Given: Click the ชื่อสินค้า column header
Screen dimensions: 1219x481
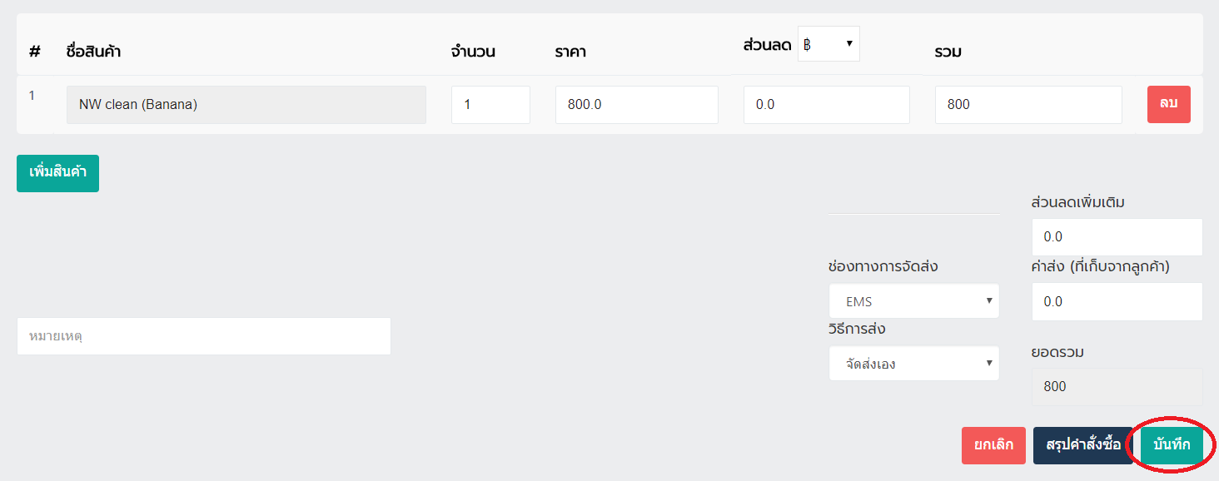Looking at the screenshot, I should pyautogui.click(x=94, y=52).
